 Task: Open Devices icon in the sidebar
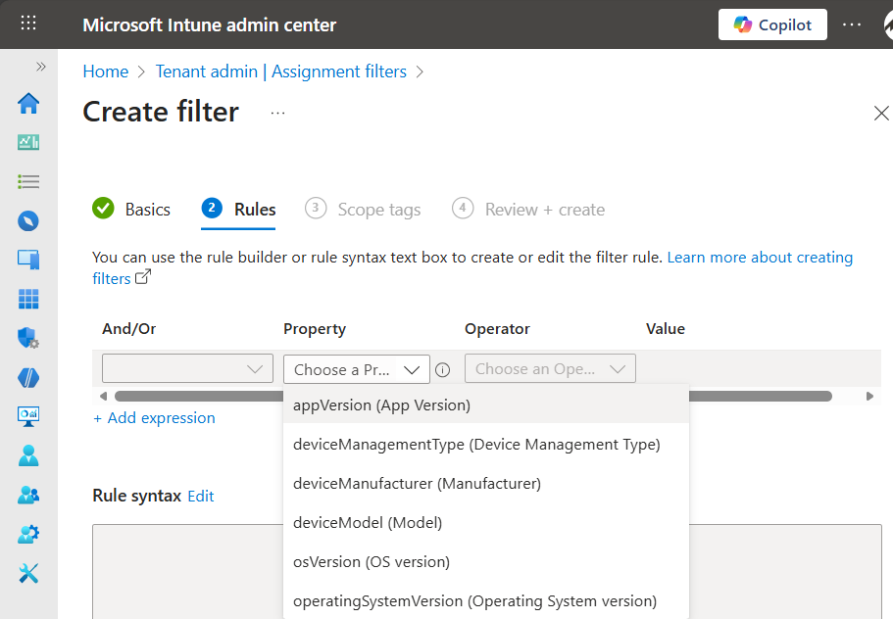28,260
